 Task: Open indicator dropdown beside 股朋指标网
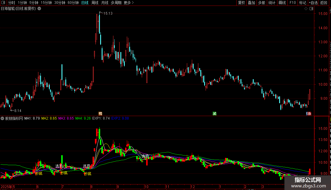pyautogui.click(x=2, y=118)
